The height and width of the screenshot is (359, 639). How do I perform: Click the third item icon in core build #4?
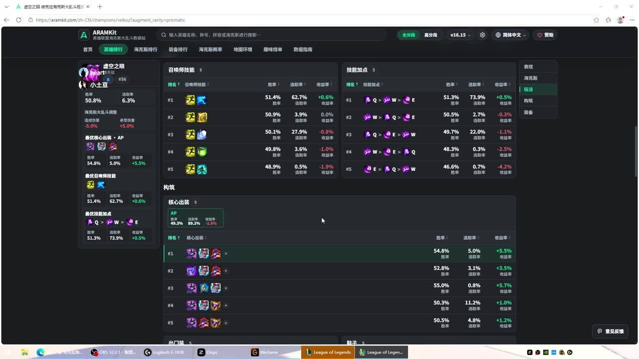point(216,305)
